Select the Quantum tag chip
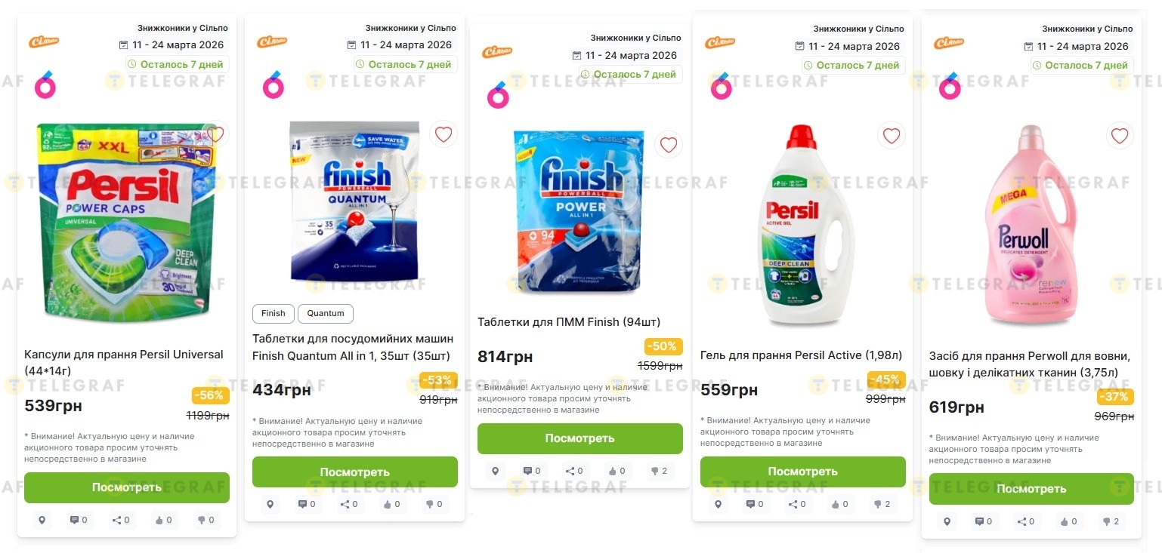This screenshot has height=553, width=1162. click(326, 313)
